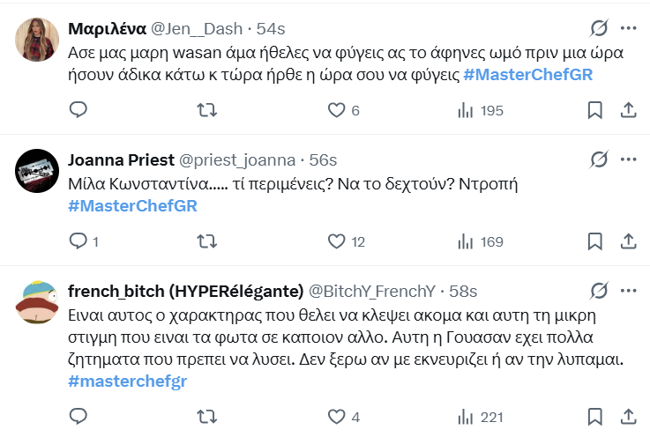
Task: Reply to Μαριλένα's tweet
Action: 78,110
